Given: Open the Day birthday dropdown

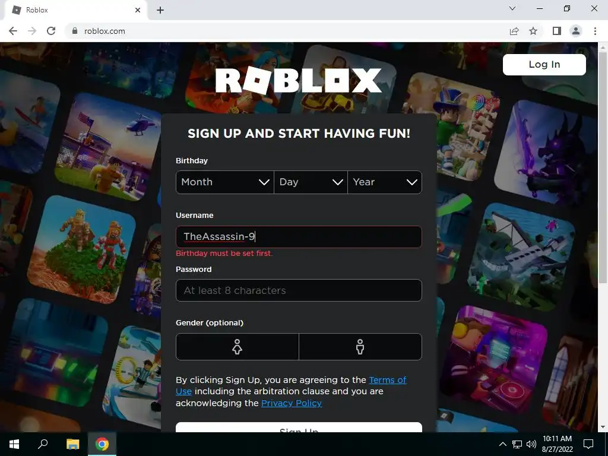Looking at the screenshot, I should click(x=311, y=182).
